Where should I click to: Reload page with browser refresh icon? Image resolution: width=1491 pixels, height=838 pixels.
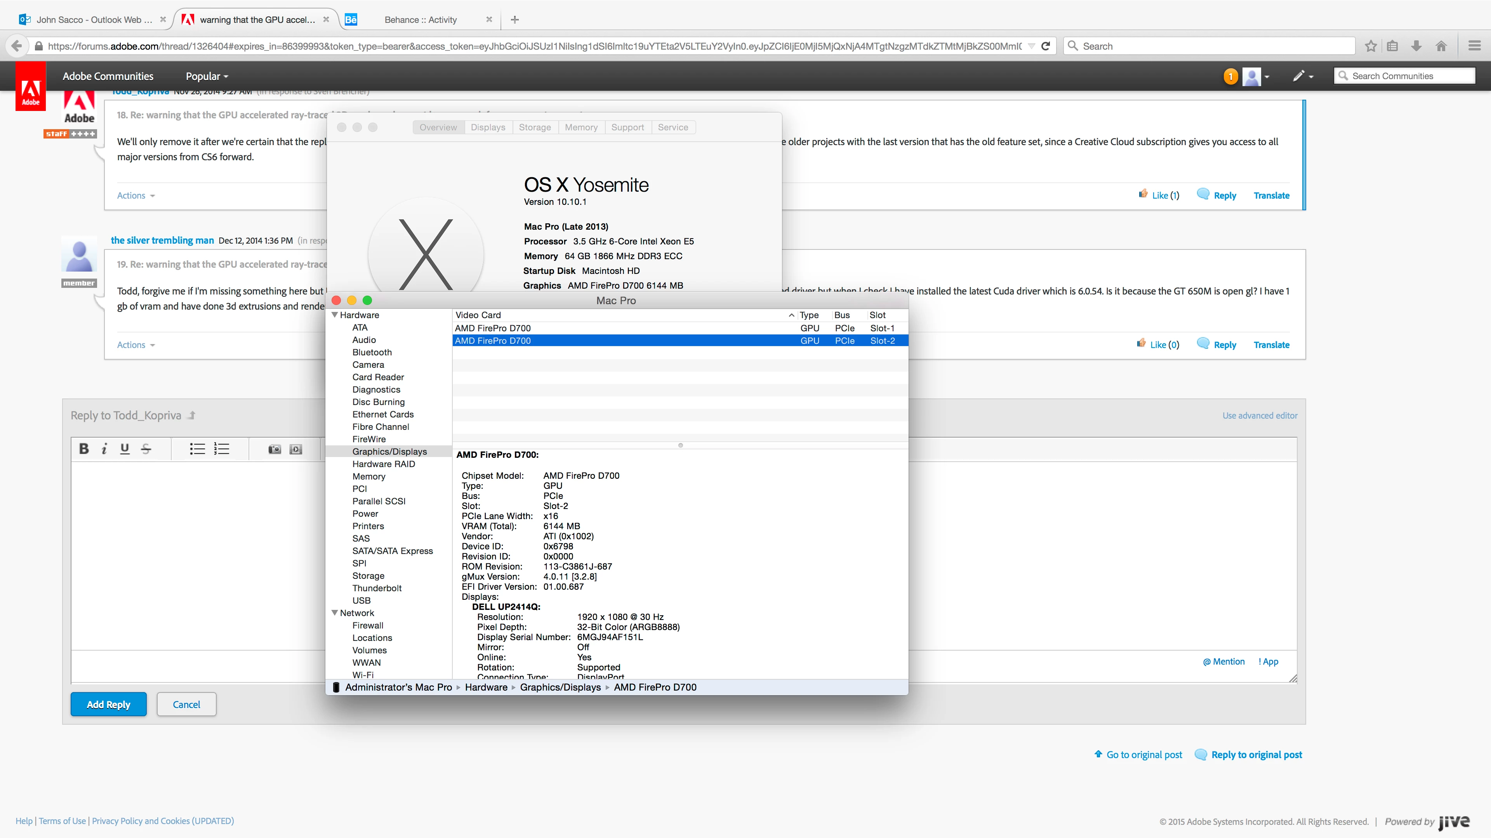pyautogui.click(x=1045, y=46)
